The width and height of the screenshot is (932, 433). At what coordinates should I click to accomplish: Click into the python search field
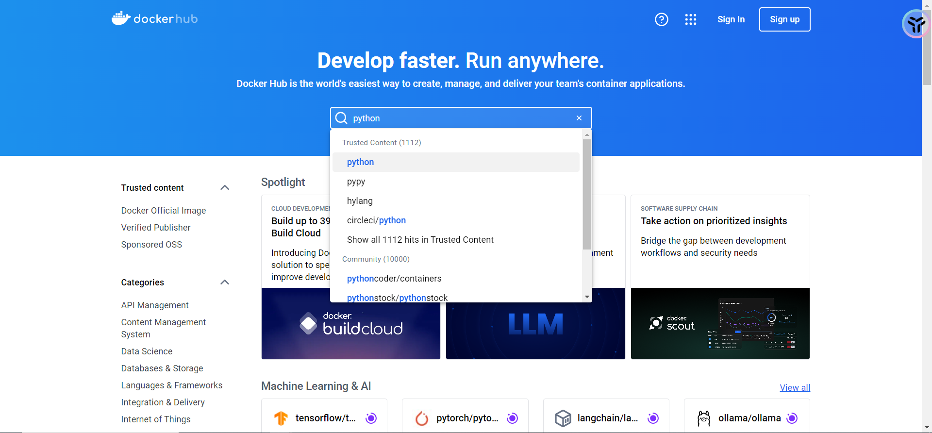click(461, 118)
